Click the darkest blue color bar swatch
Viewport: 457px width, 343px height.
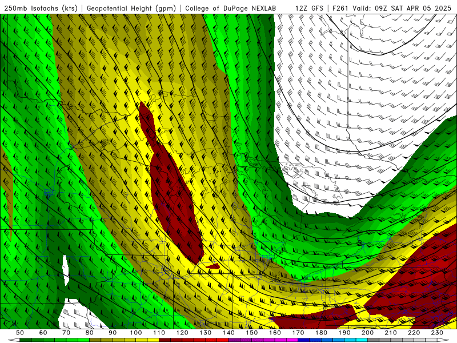tap(304, 340)
